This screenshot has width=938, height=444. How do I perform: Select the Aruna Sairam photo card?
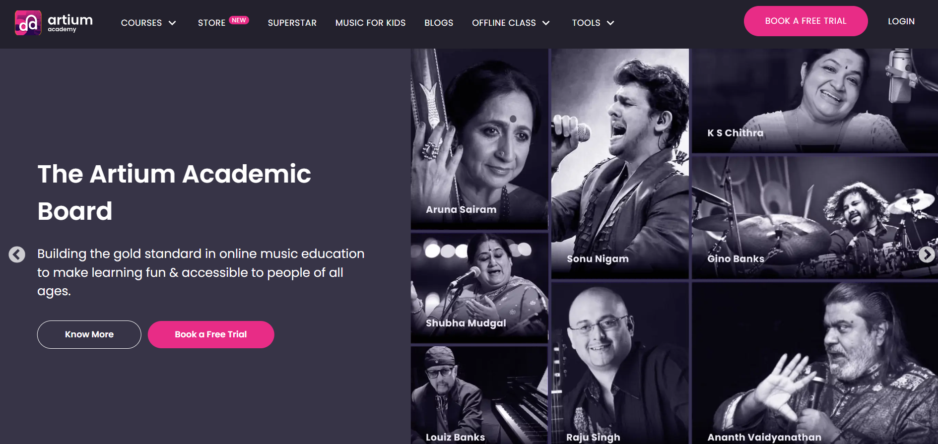coord(479,139)
